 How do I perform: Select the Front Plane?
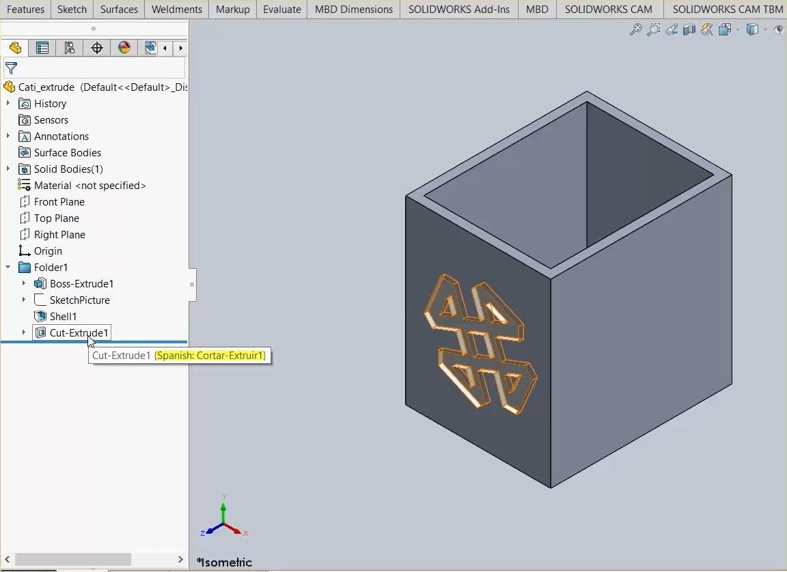click(x=59, y=202)
